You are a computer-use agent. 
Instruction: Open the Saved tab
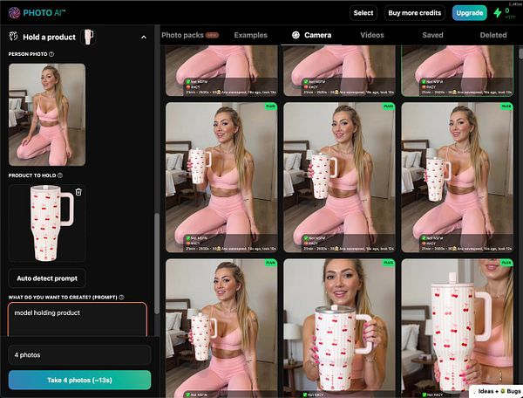(432, 35)
